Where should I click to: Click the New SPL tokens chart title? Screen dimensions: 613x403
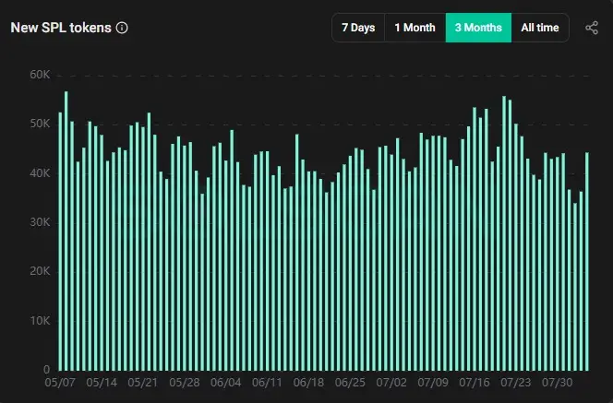tap(60, 28)
